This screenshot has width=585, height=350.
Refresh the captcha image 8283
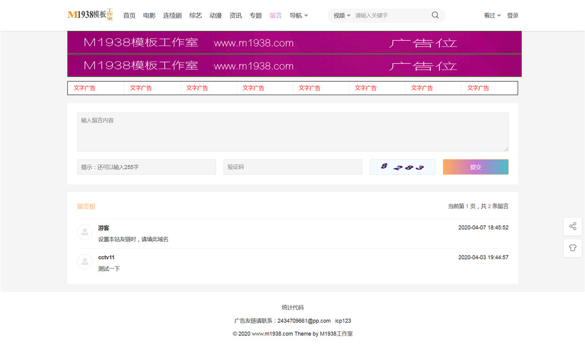pyautogui.click(x=402, y=167)
